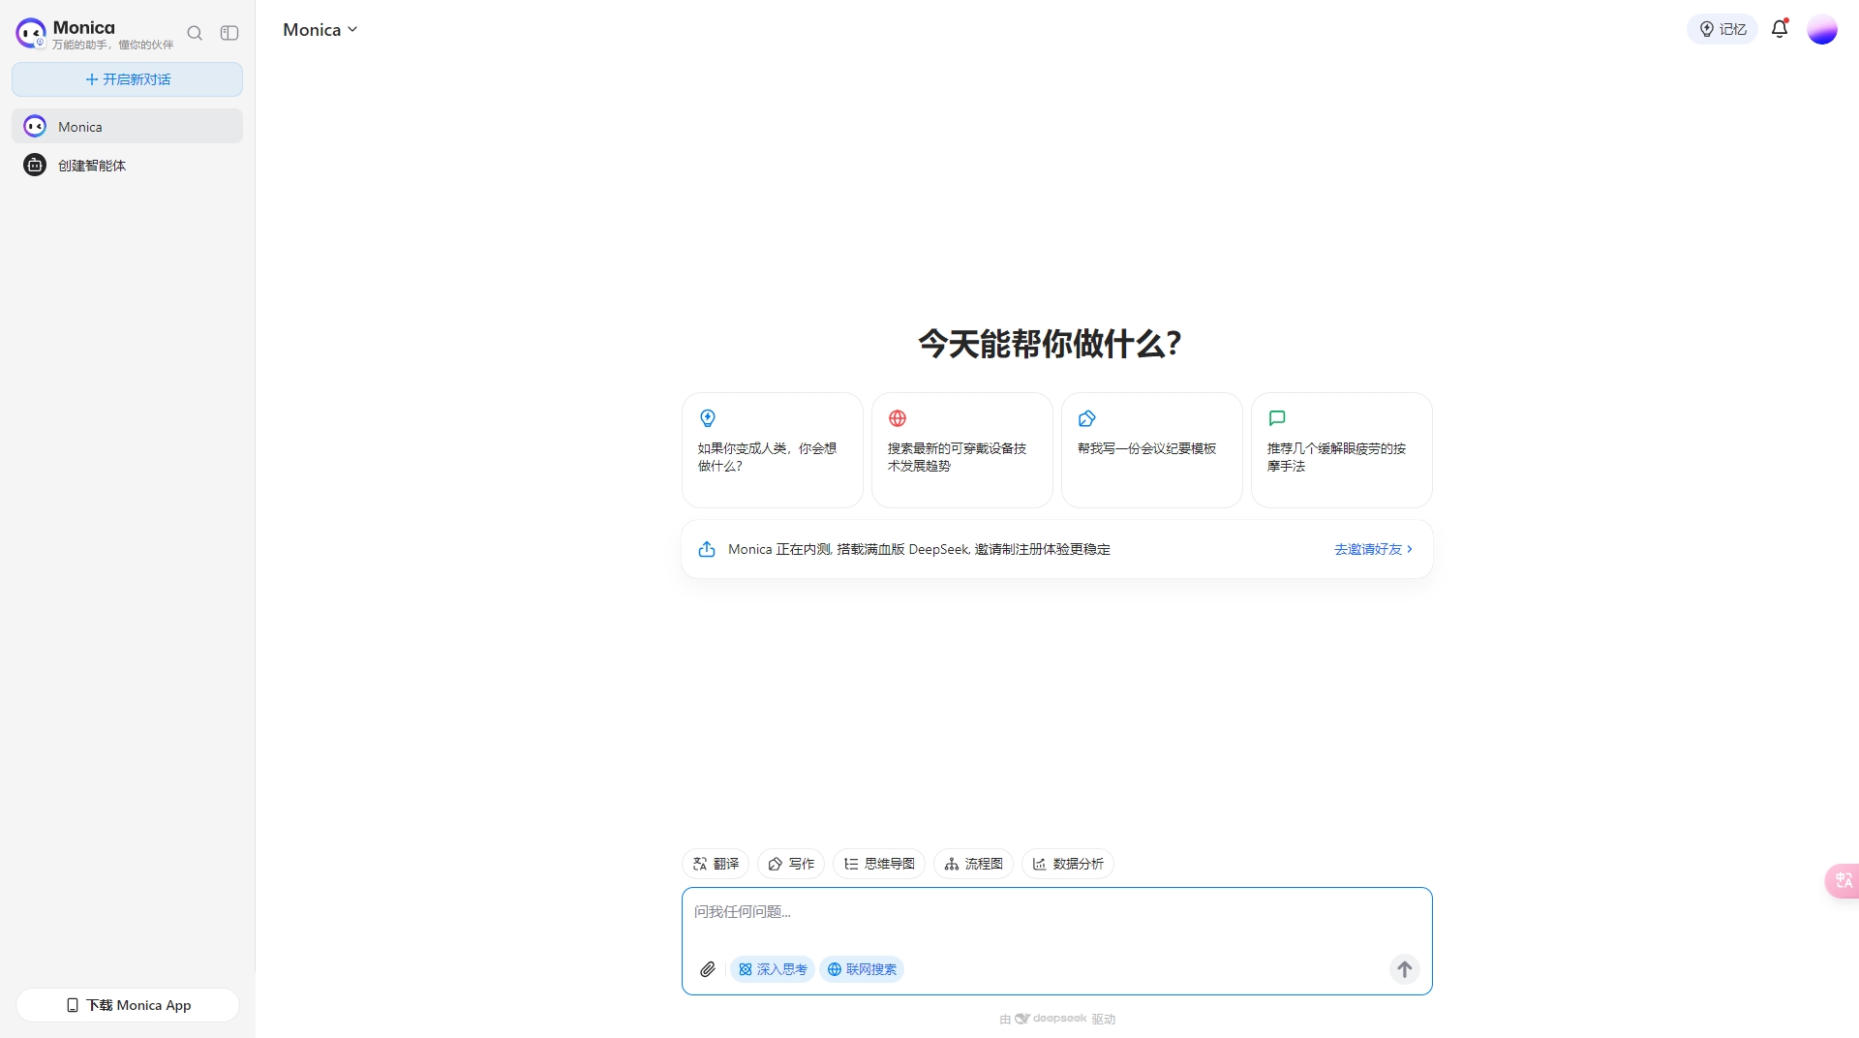Screen dimensions: 1859x1038
Task: Open the floating translate widget at right edge
Action: click(1843, 880)
